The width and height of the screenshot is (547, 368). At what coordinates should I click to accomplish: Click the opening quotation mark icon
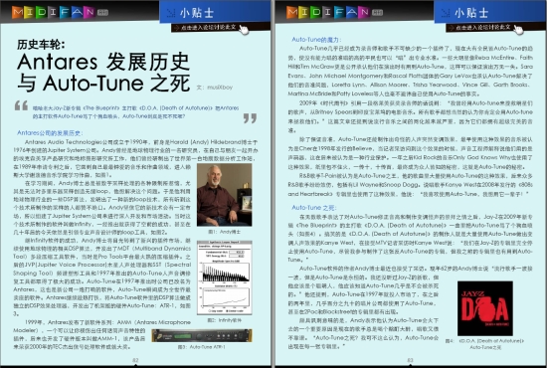tap(21, 105)
